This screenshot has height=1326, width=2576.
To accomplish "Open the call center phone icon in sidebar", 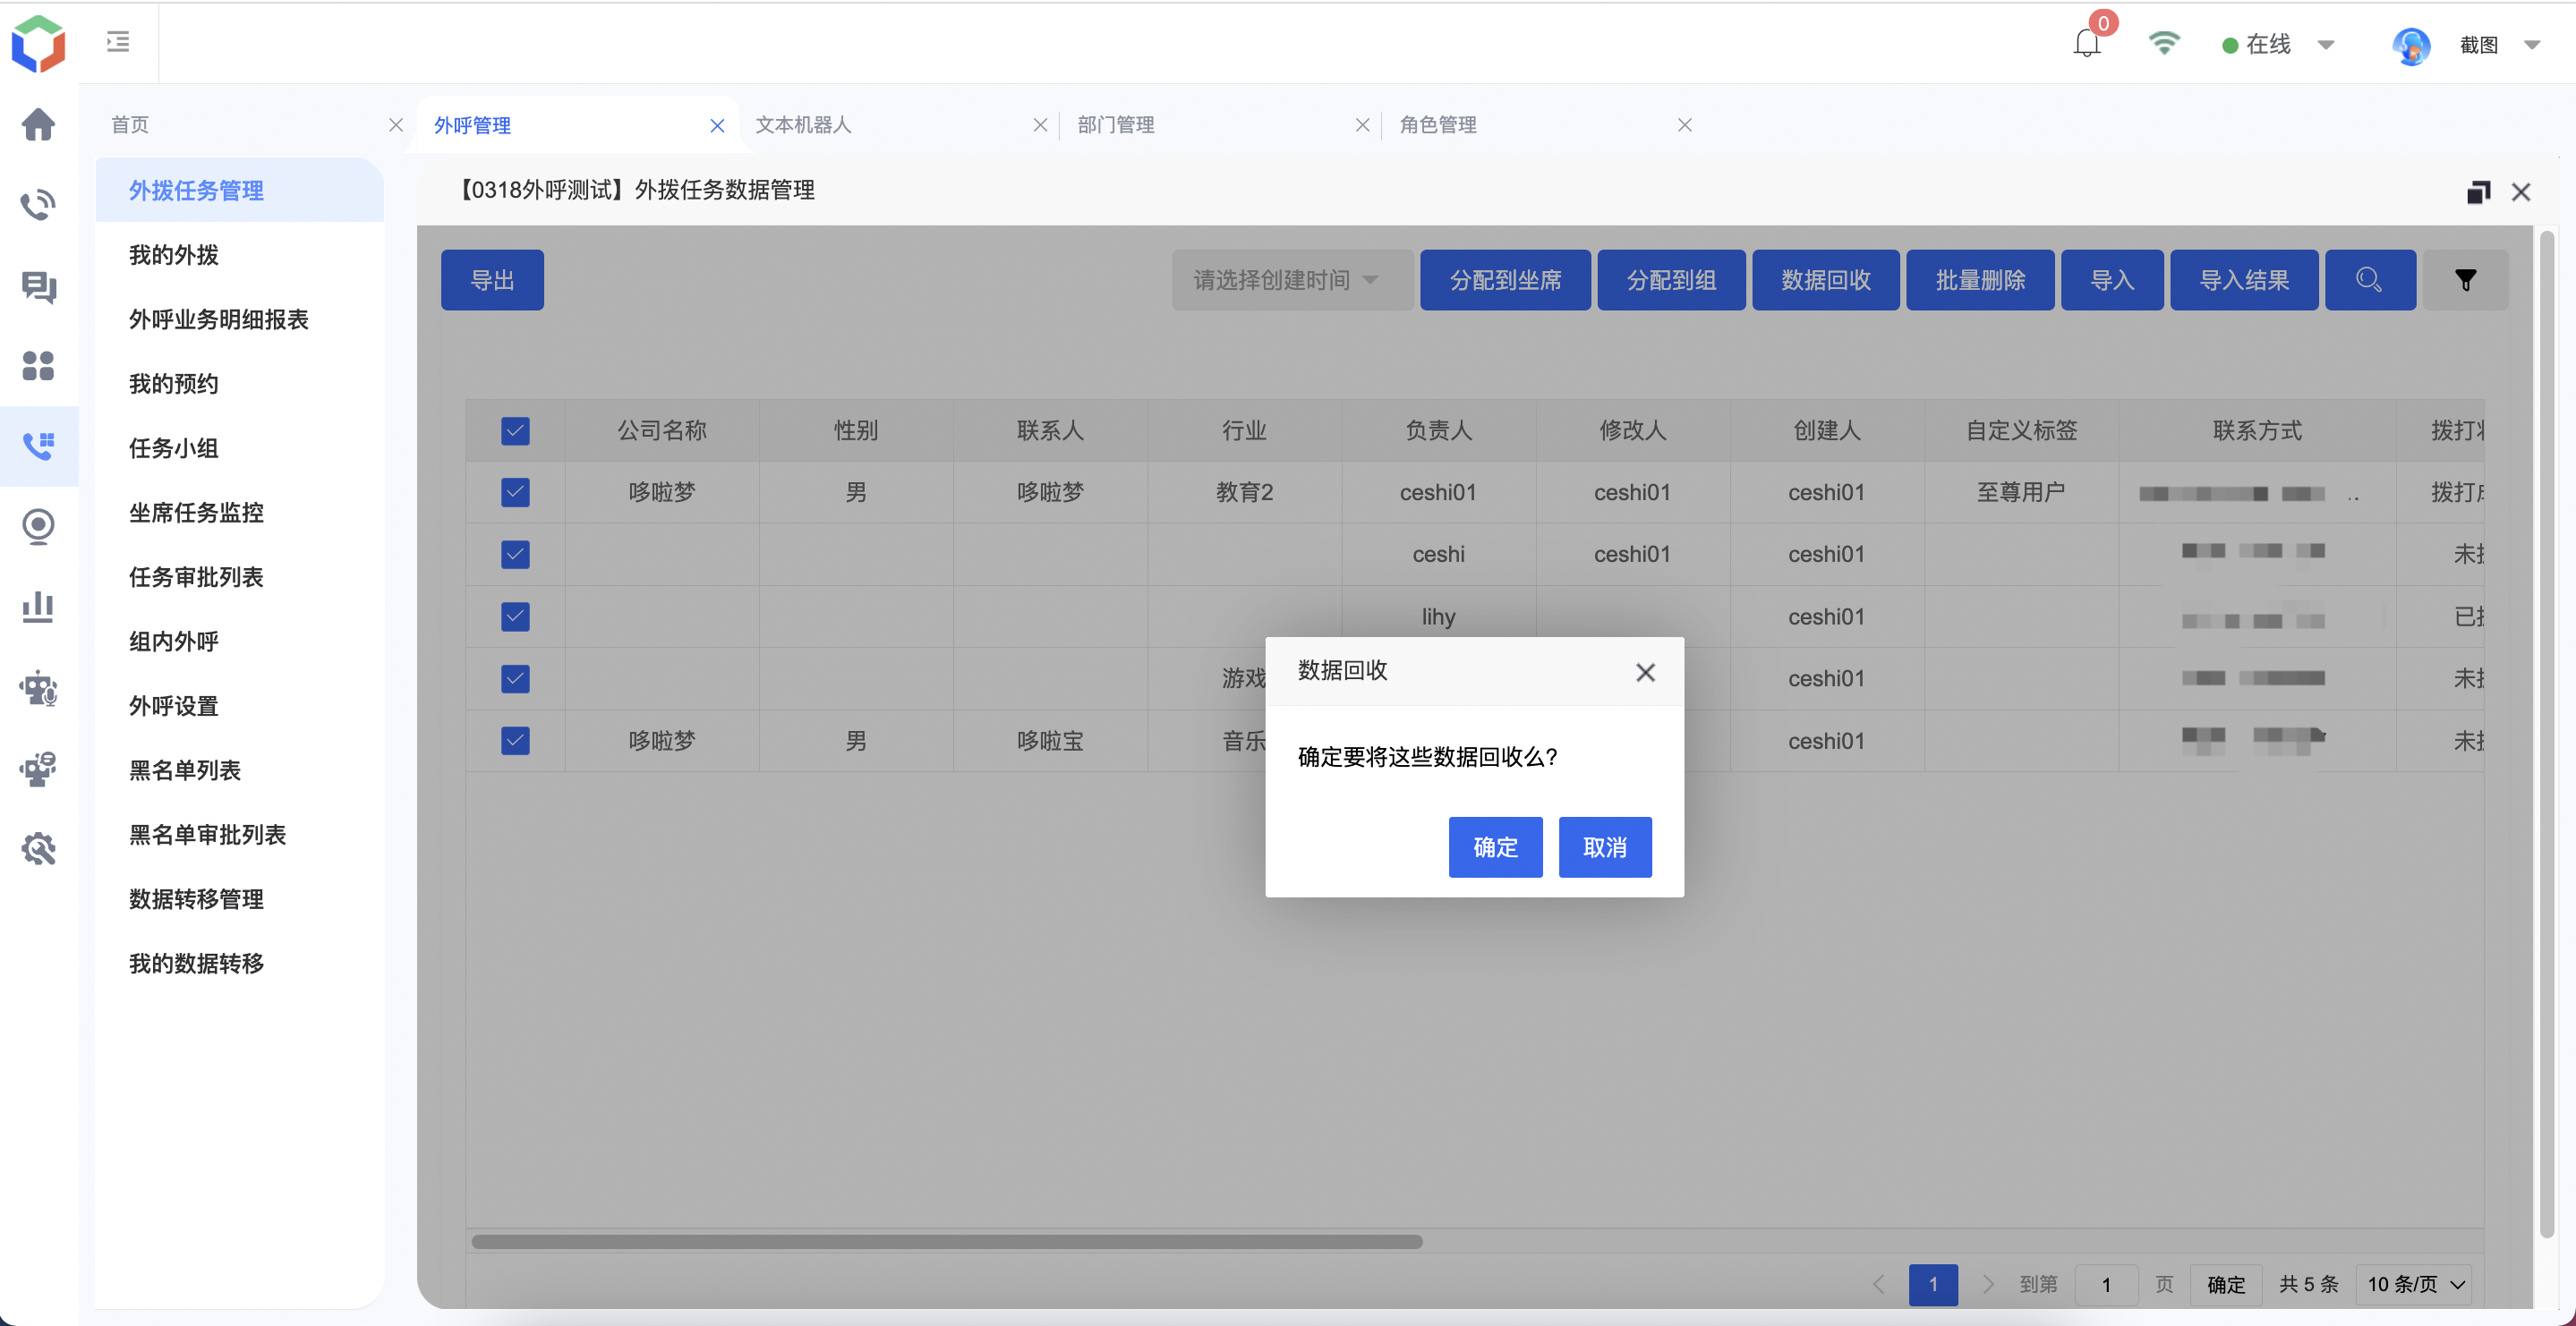I will pos(38,204).
